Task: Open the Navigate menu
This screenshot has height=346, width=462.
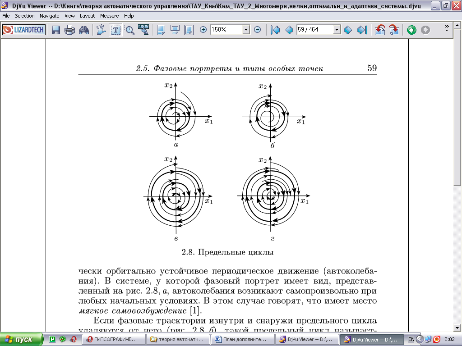Action: [x=50, y=16]
